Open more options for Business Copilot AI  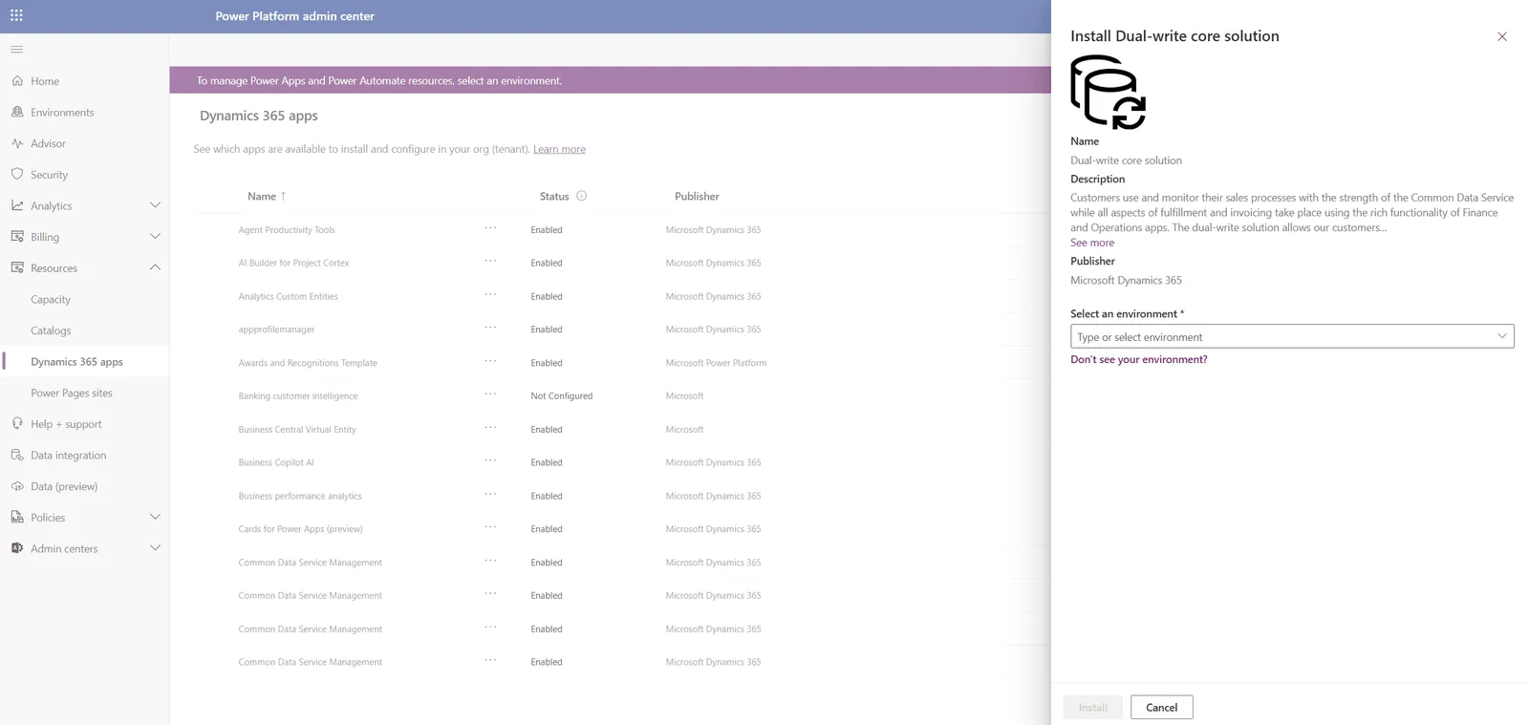click(490, 460)
